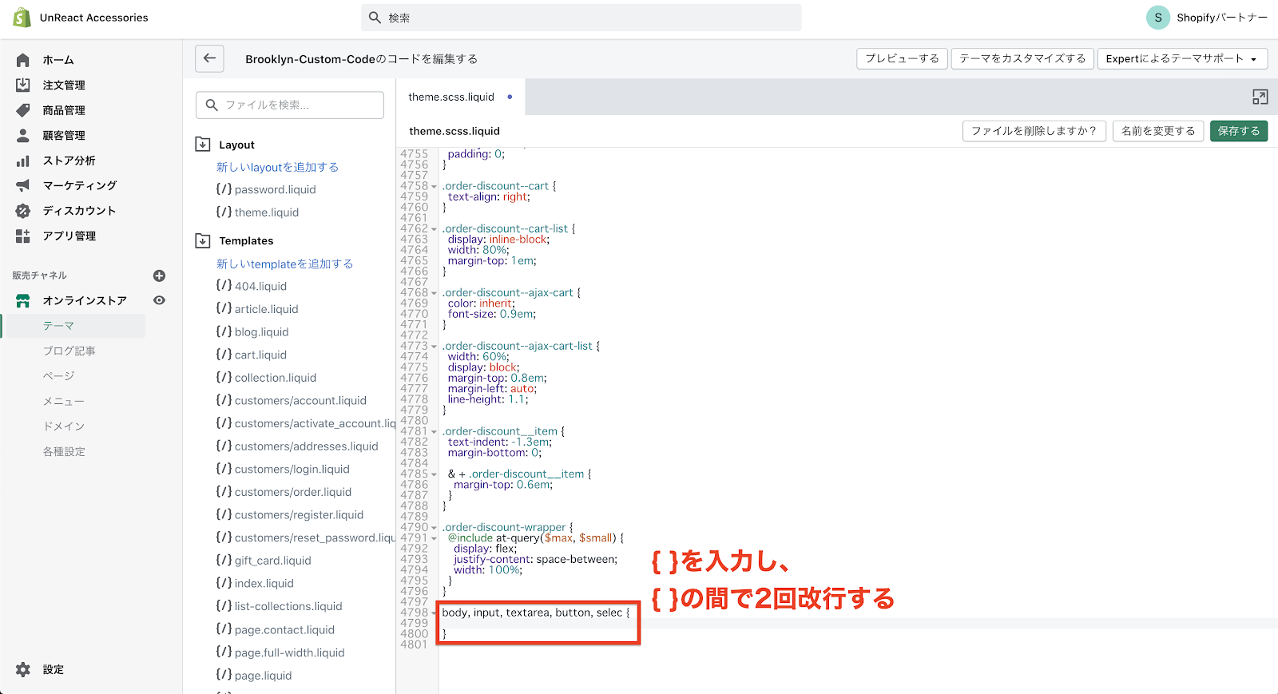Click the プレビューする button
Screen dimensions: 1278x694
point(902,58)
